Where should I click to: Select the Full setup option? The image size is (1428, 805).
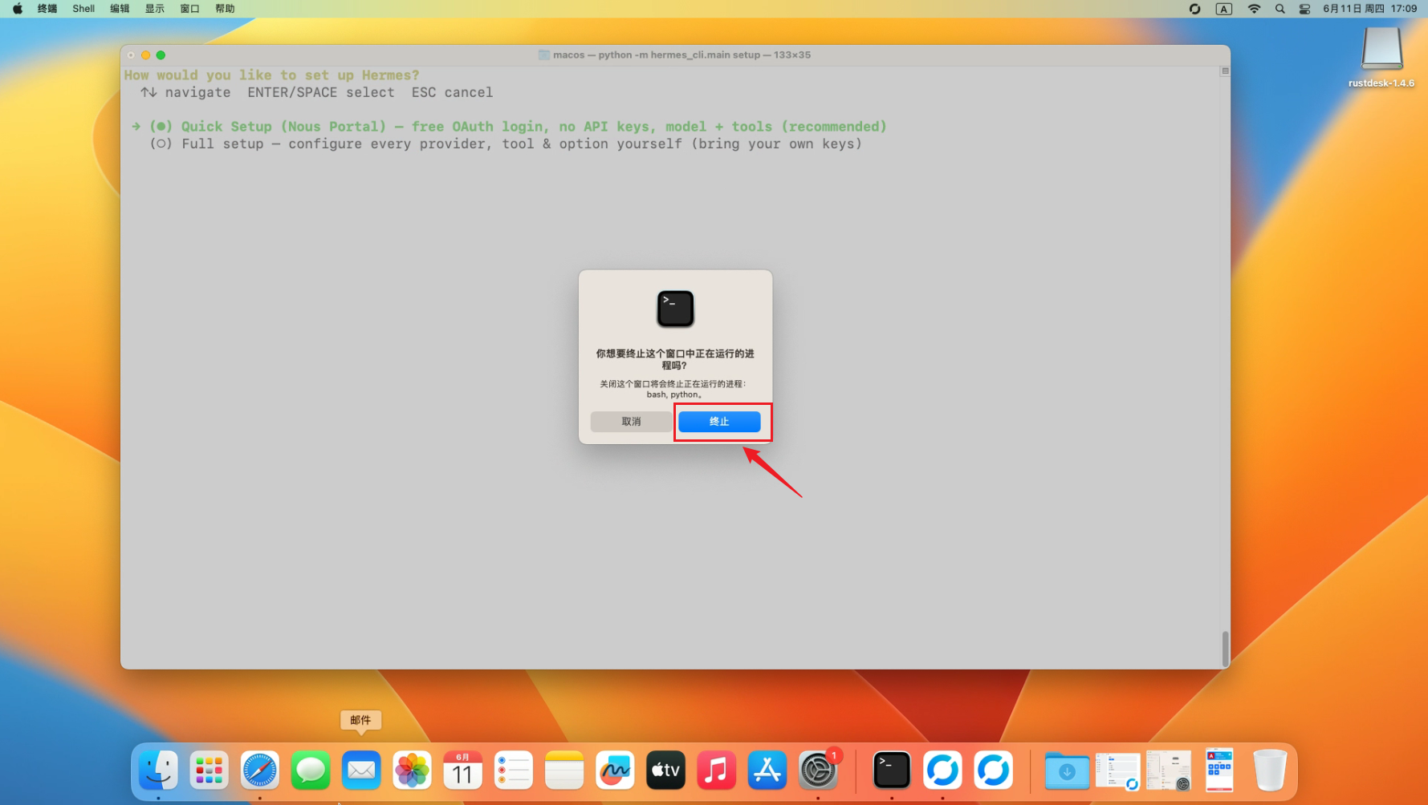pyautogui.click(x=506, y=144)
